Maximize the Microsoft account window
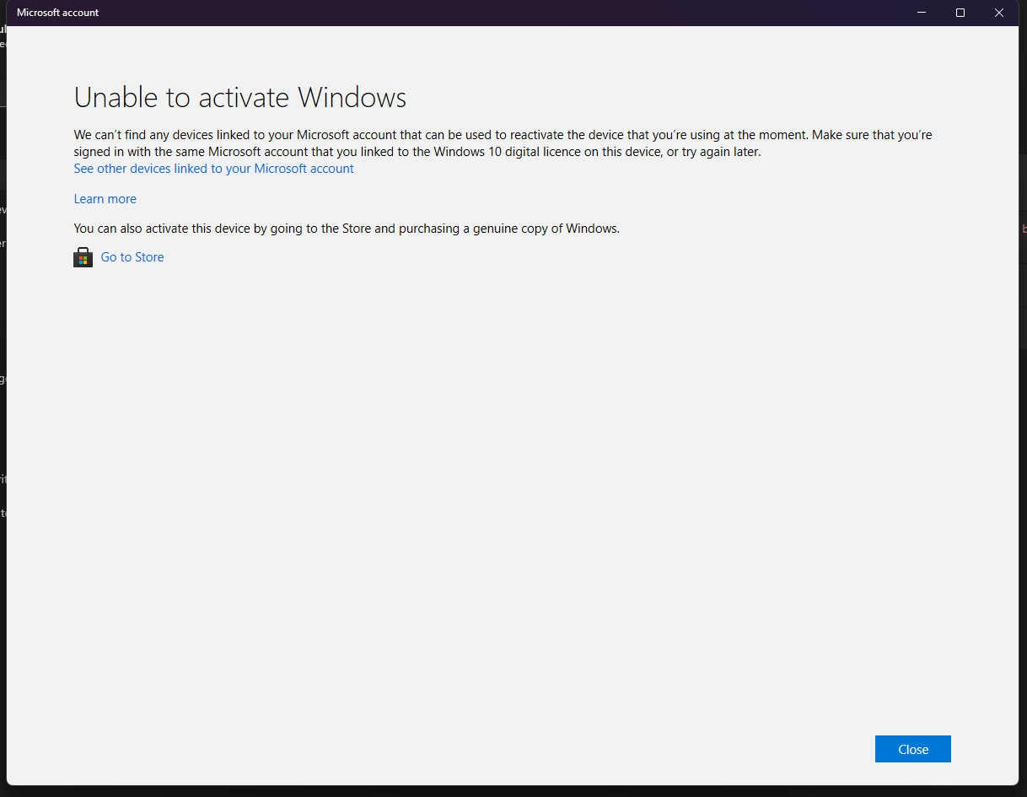The height and width of the screenshot is (797, 1027). pos(960,13)
